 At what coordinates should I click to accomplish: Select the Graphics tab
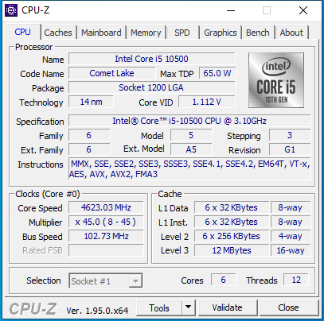(221, 33)
